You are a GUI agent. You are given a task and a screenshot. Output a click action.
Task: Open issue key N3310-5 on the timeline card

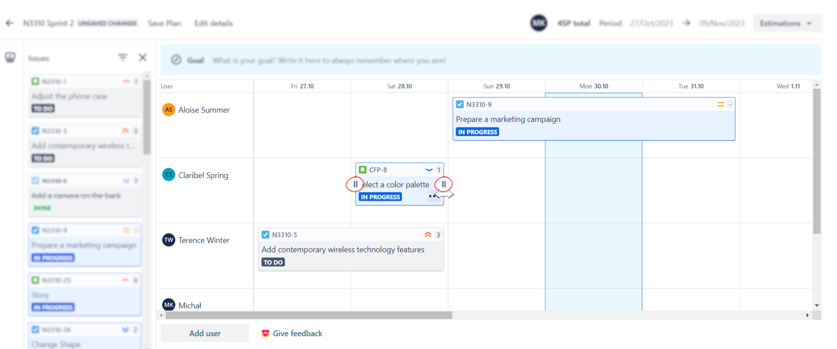point(285,234)
